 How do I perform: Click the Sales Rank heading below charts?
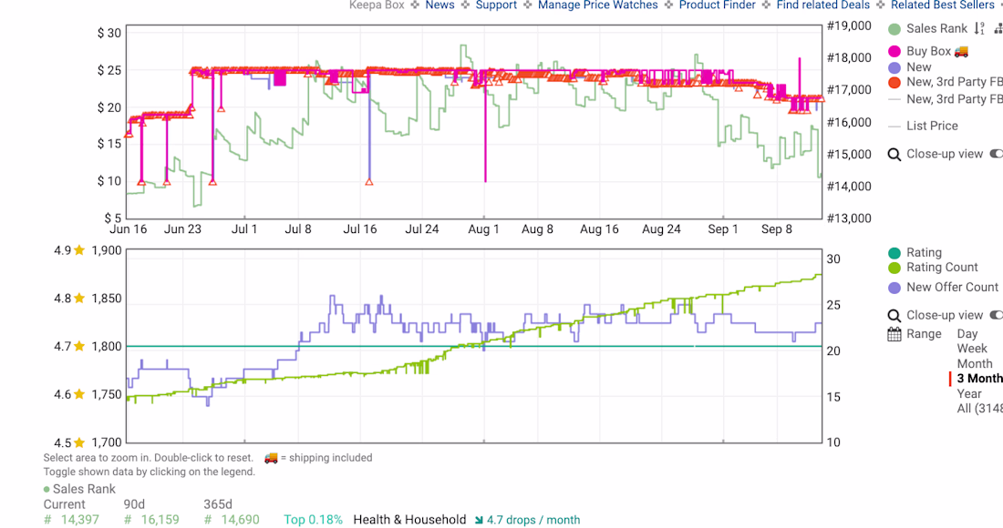[84, 489]
